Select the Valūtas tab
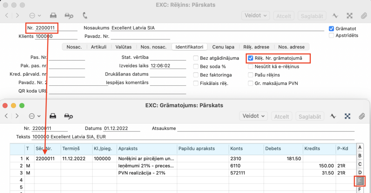Image resolution: width=371 pixels, height=193 pixels. tap(123, 47)
